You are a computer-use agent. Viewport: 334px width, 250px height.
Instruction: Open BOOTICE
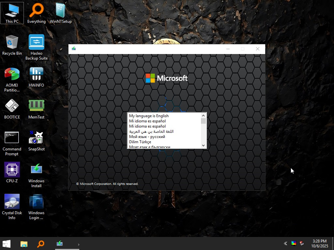(12, 106)
